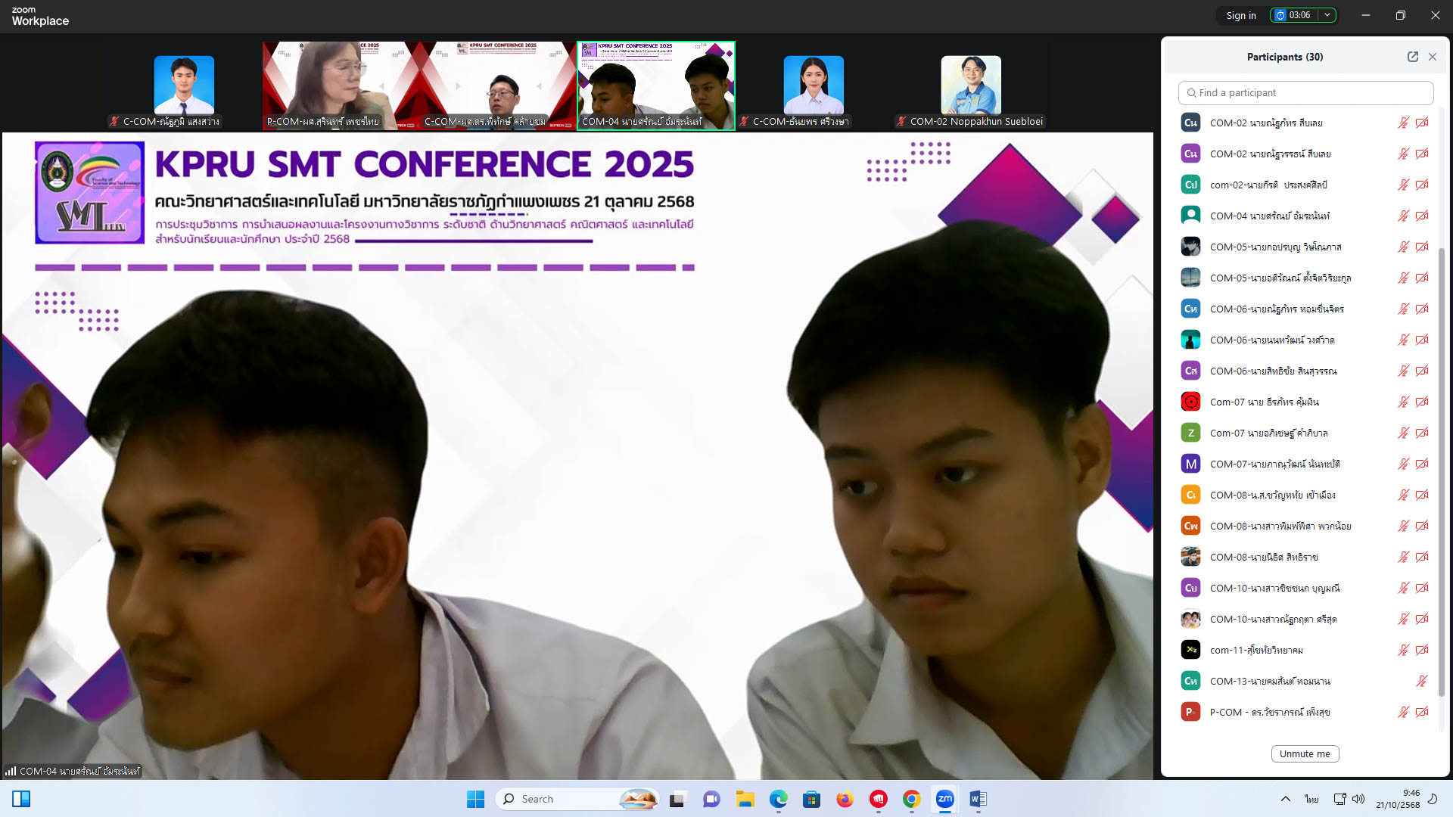Click the Unmute me button
This screenshot has height=817, width=1453.
click(1305, 753)
